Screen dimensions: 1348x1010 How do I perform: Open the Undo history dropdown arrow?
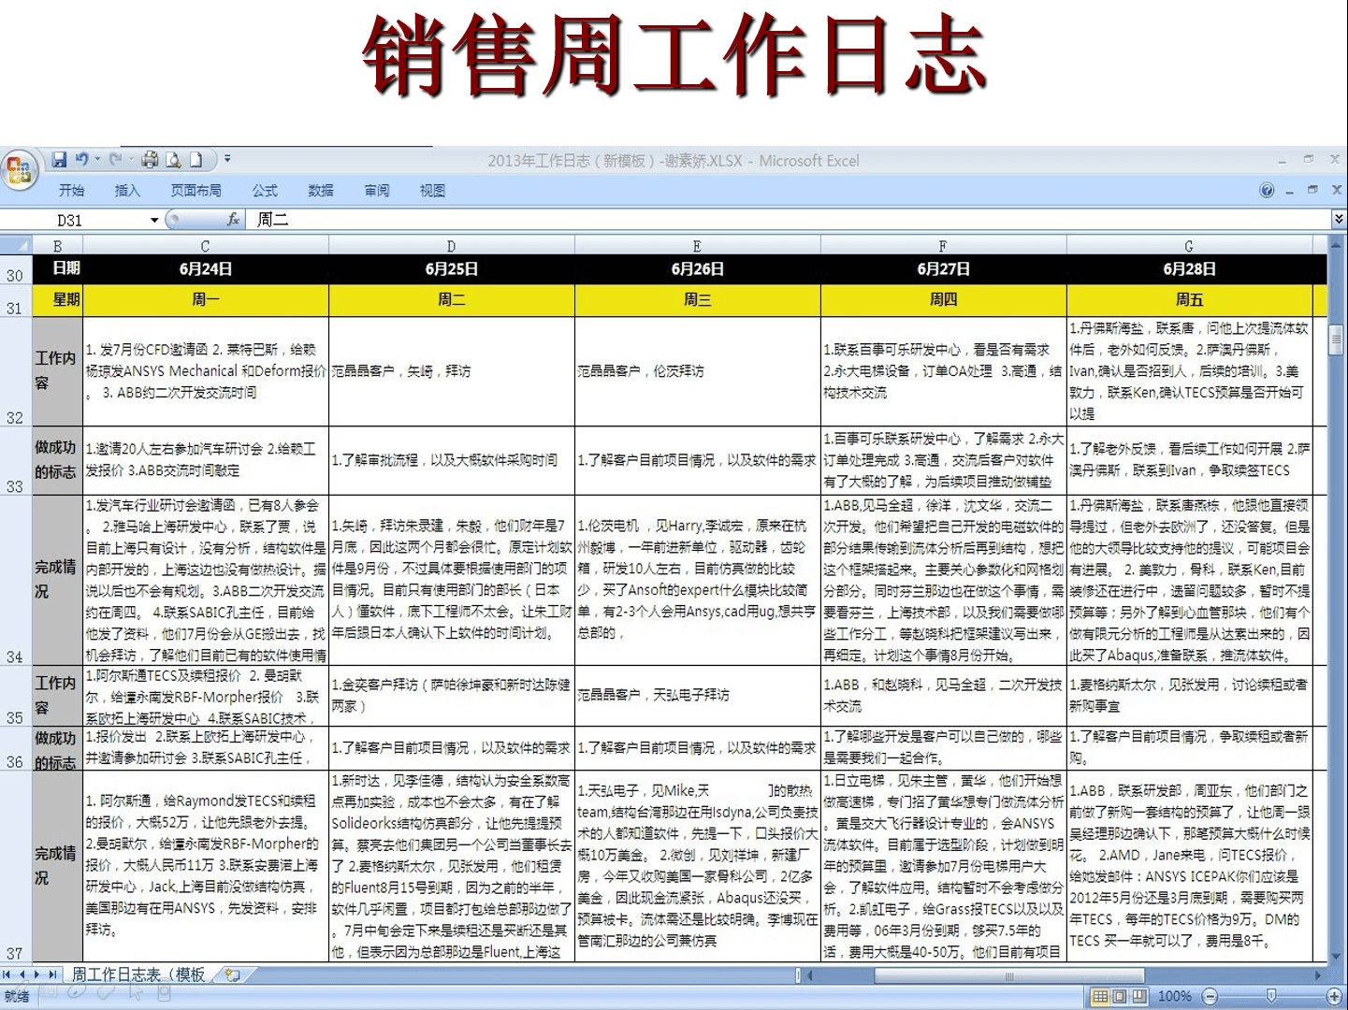tap(97, 160)
